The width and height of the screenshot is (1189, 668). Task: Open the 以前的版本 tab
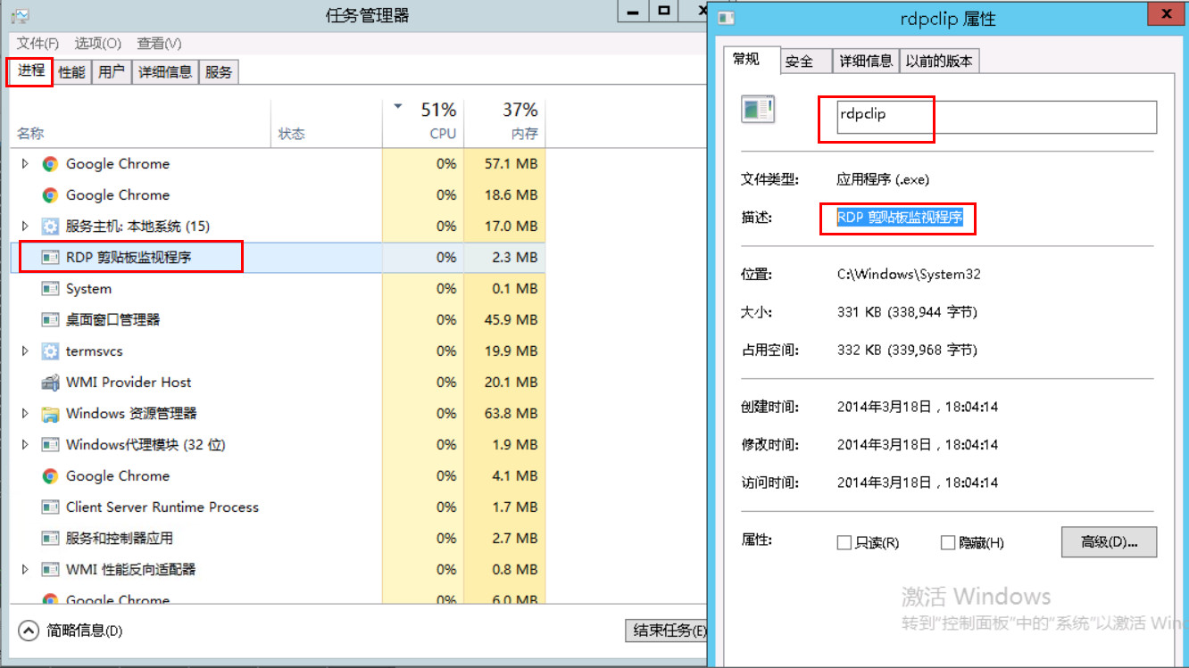(939, 62)
